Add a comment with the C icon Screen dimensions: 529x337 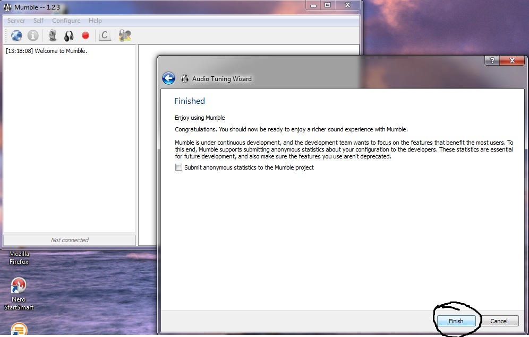(x=105, y=36)
